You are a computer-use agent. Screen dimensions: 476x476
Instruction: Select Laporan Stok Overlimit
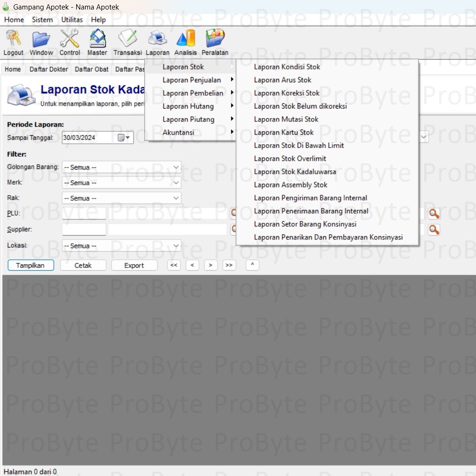click(x=327, y=159)
